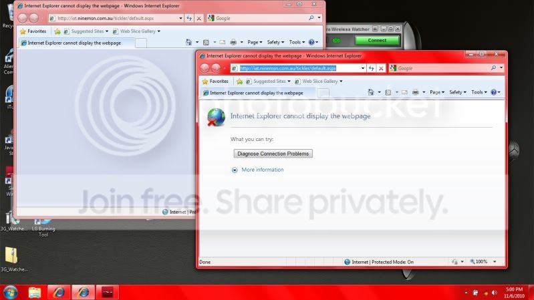Click search magnifier in rear IE window
Viewport: 534px width, 300px height.
point(311,18)
